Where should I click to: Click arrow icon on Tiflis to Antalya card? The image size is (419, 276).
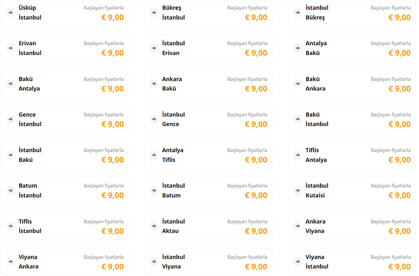[297, 155]
